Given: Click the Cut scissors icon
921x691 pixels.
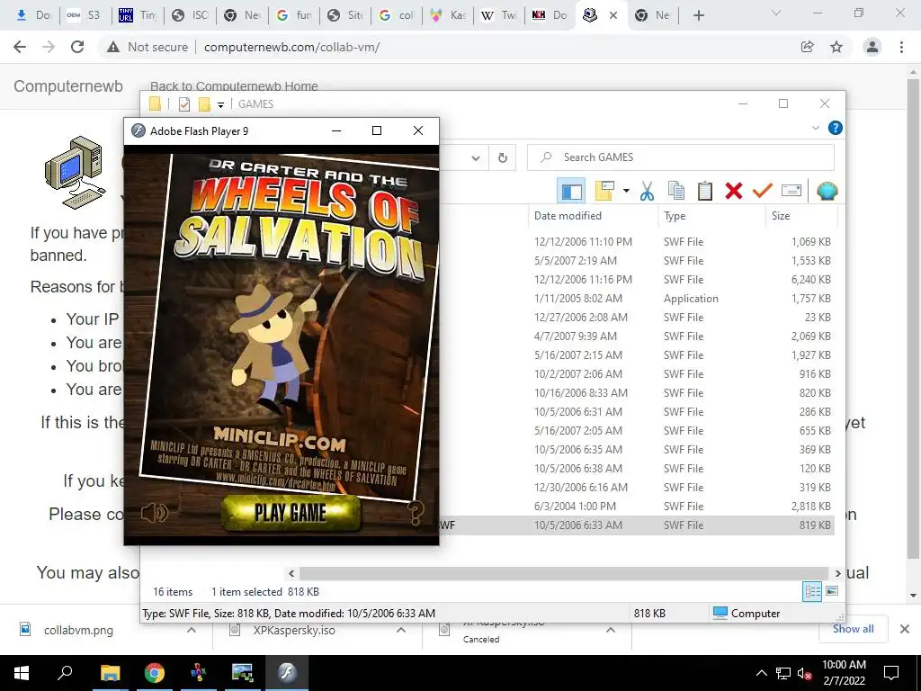Looking at the screenshot, I should click(648, 191).
